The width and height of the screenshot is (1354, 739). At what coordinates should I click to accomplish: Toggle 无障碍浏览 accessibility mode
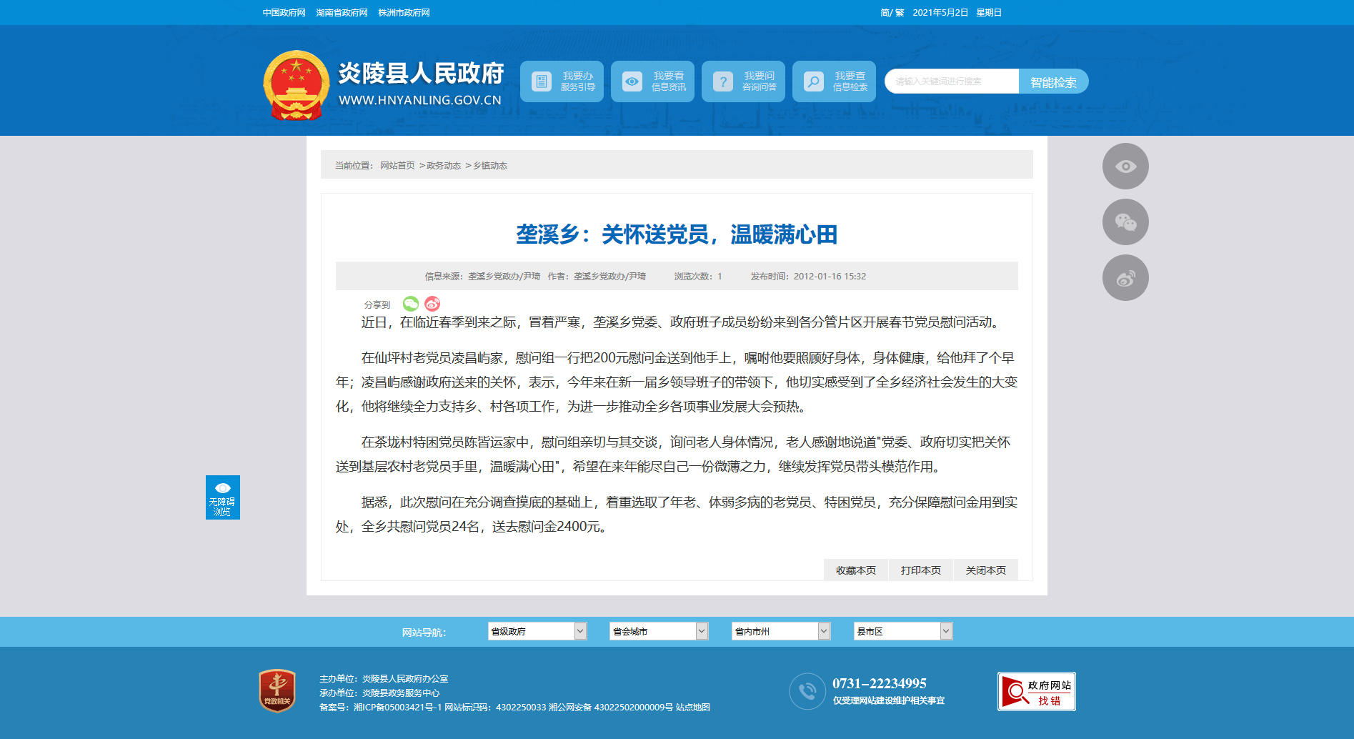click(222, 497)
